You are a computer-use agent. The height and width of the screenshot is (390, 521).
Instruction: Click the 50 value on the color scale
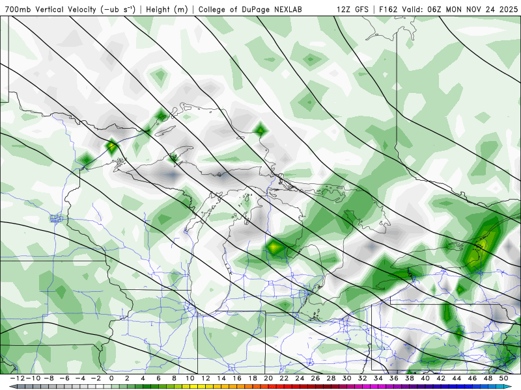coord(503,378)
